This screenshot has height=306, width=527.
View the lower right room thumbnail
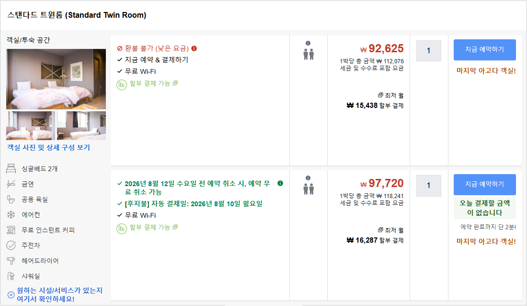[x=81, y=126]
